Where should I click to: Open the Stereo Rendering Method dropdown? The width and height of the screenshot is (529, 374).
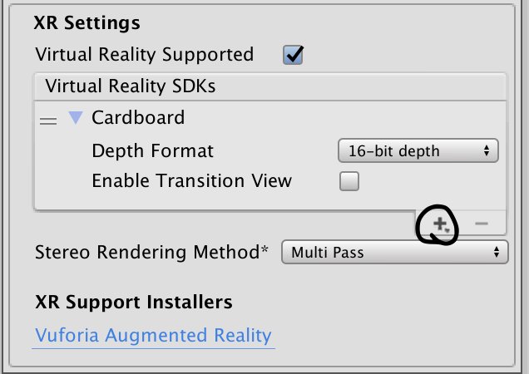pos(394,252)
